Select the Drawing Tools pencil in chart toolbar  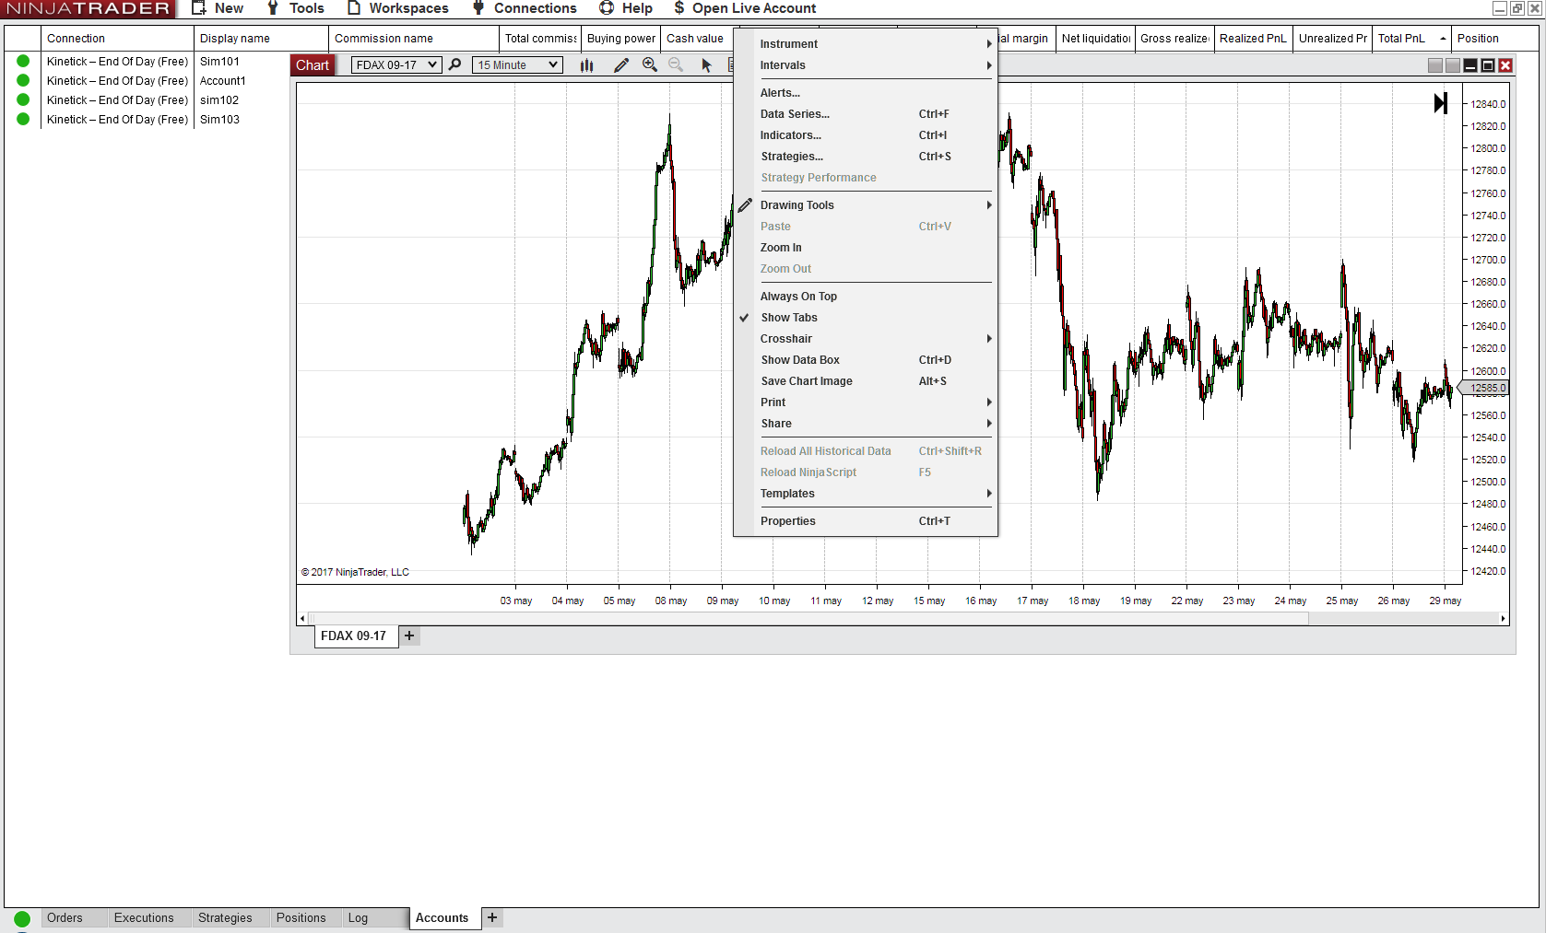[x=621, y=64]
